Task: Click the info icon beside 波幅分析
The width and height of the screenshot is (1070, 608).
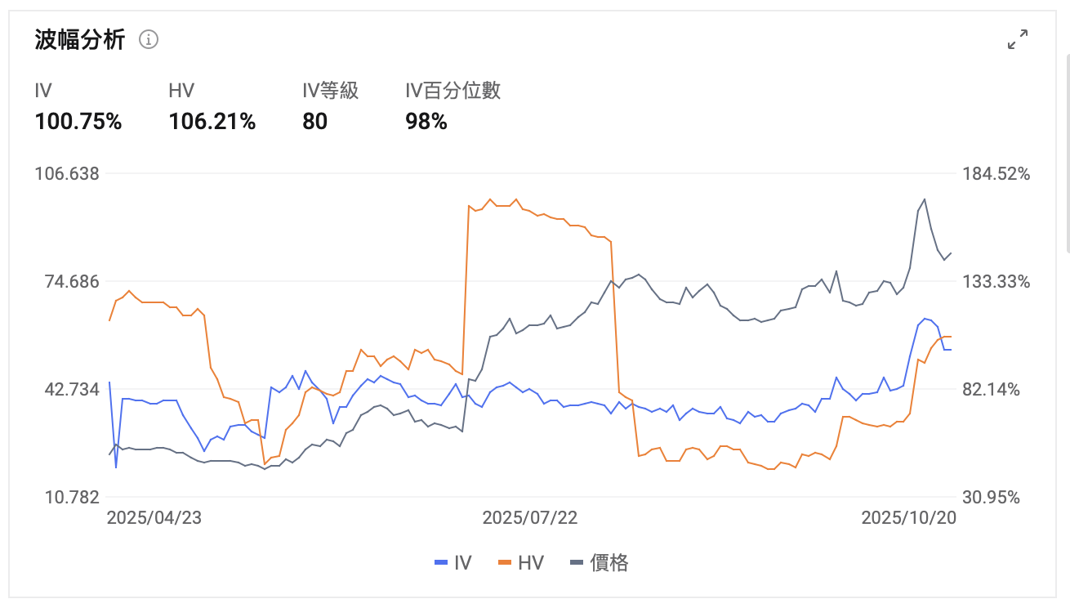Action: coord(149,39)
